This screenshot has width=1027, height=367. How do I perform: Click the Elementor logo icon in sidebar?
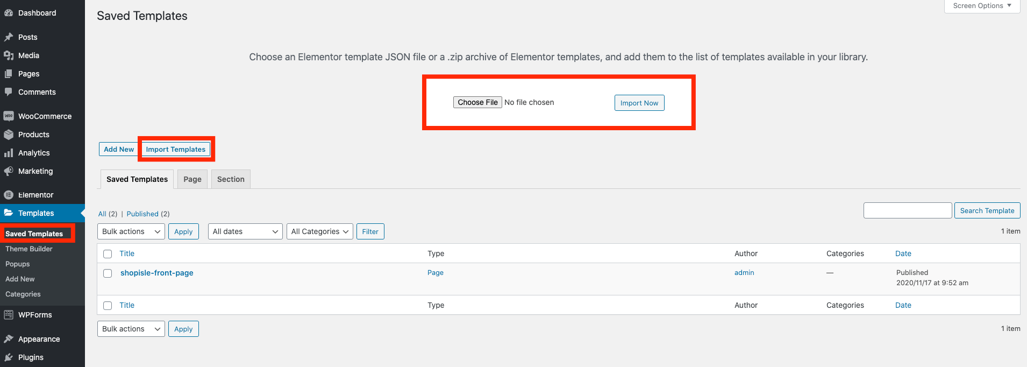(x=9, y=195)
